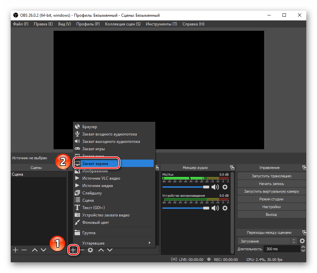The height and width of the screenshot is (273, 317).
Task: Choose Захват игры source
Action: (x=114, y=149)
